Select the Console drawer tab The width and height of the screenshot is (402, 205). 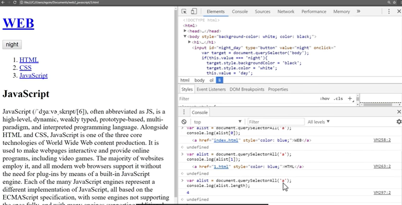199,112
